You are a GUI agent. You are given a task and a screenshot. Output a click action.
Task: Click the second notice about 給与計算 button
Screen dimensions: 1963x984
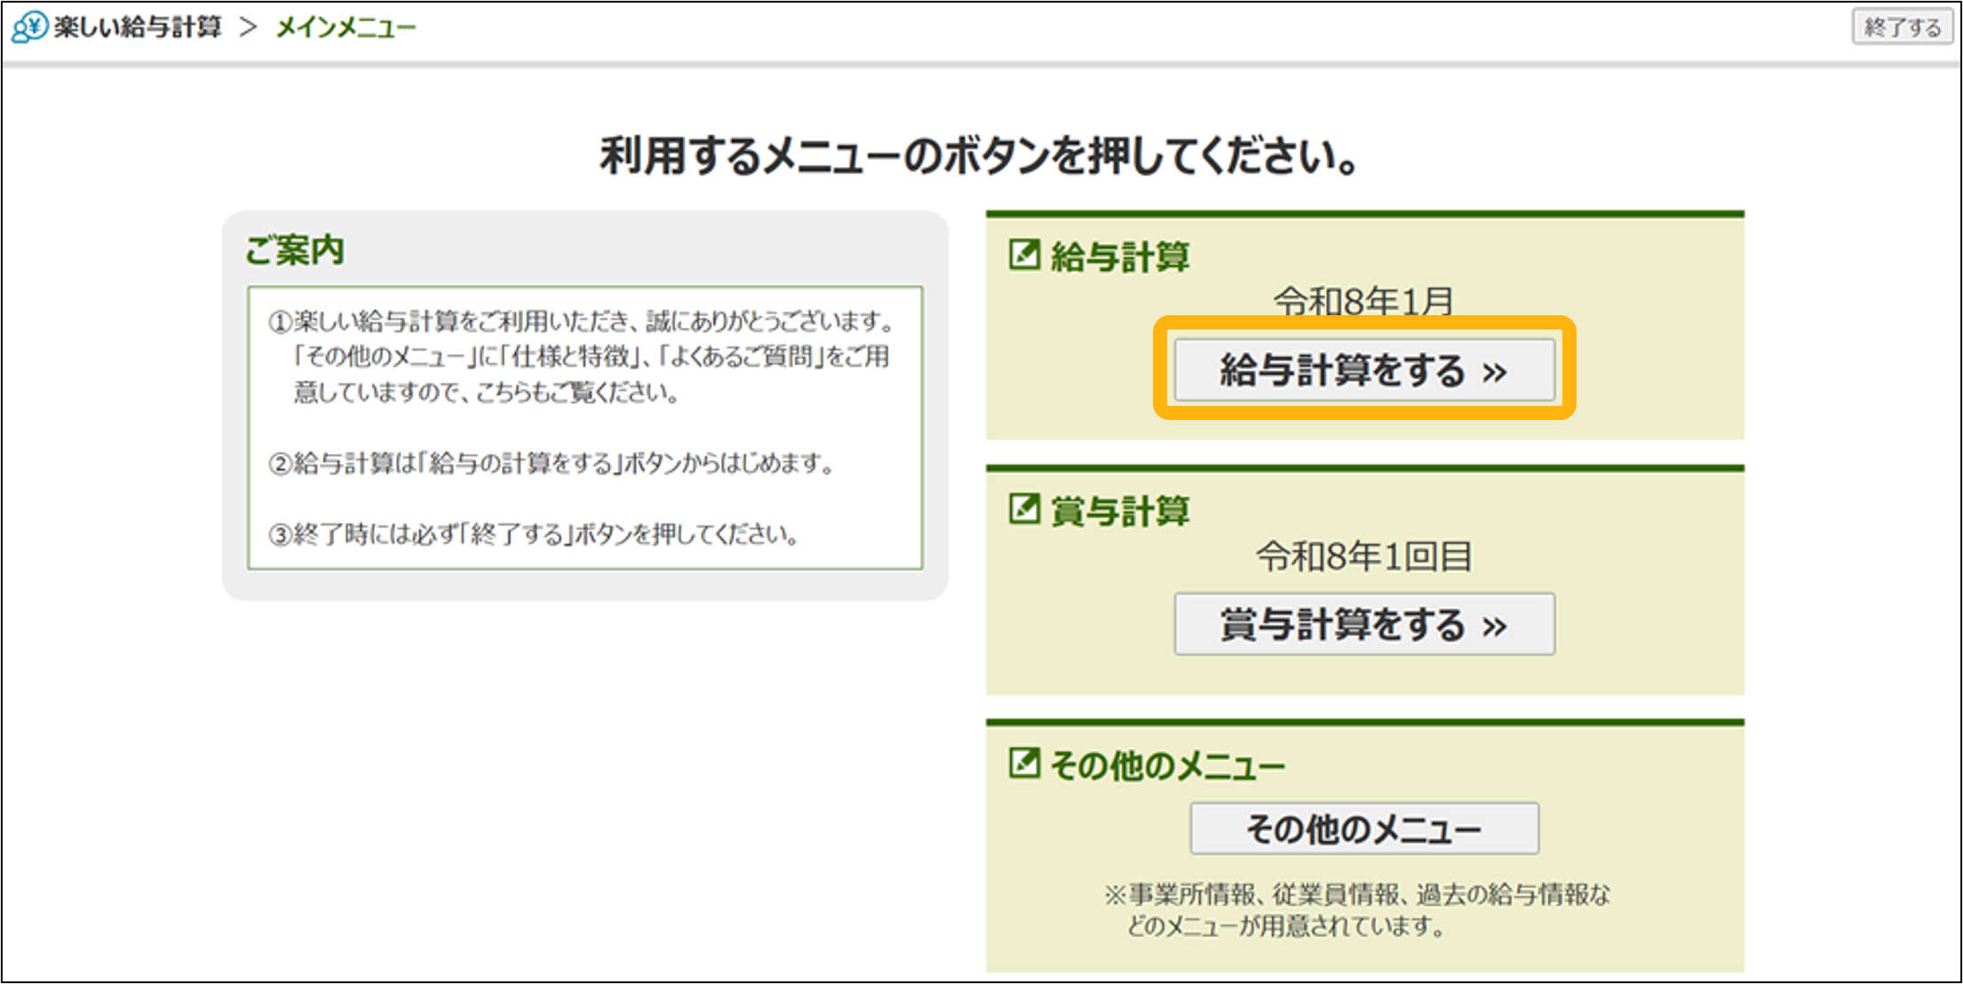point(551,463)
